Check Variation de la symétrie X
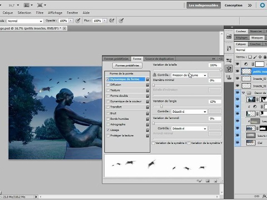The image size is (267, 200). point(153,143)
